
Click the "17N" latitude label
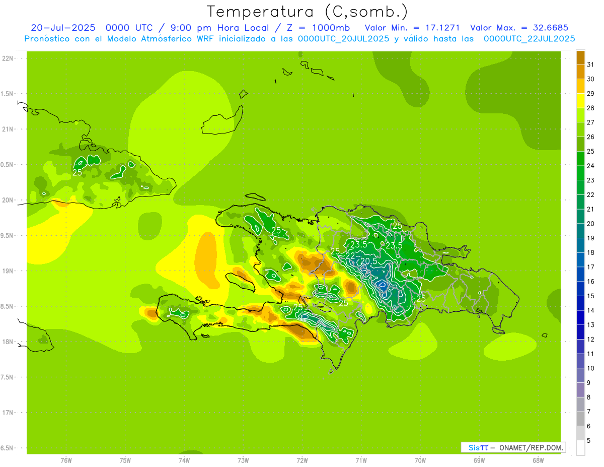(x=8, y=413)
